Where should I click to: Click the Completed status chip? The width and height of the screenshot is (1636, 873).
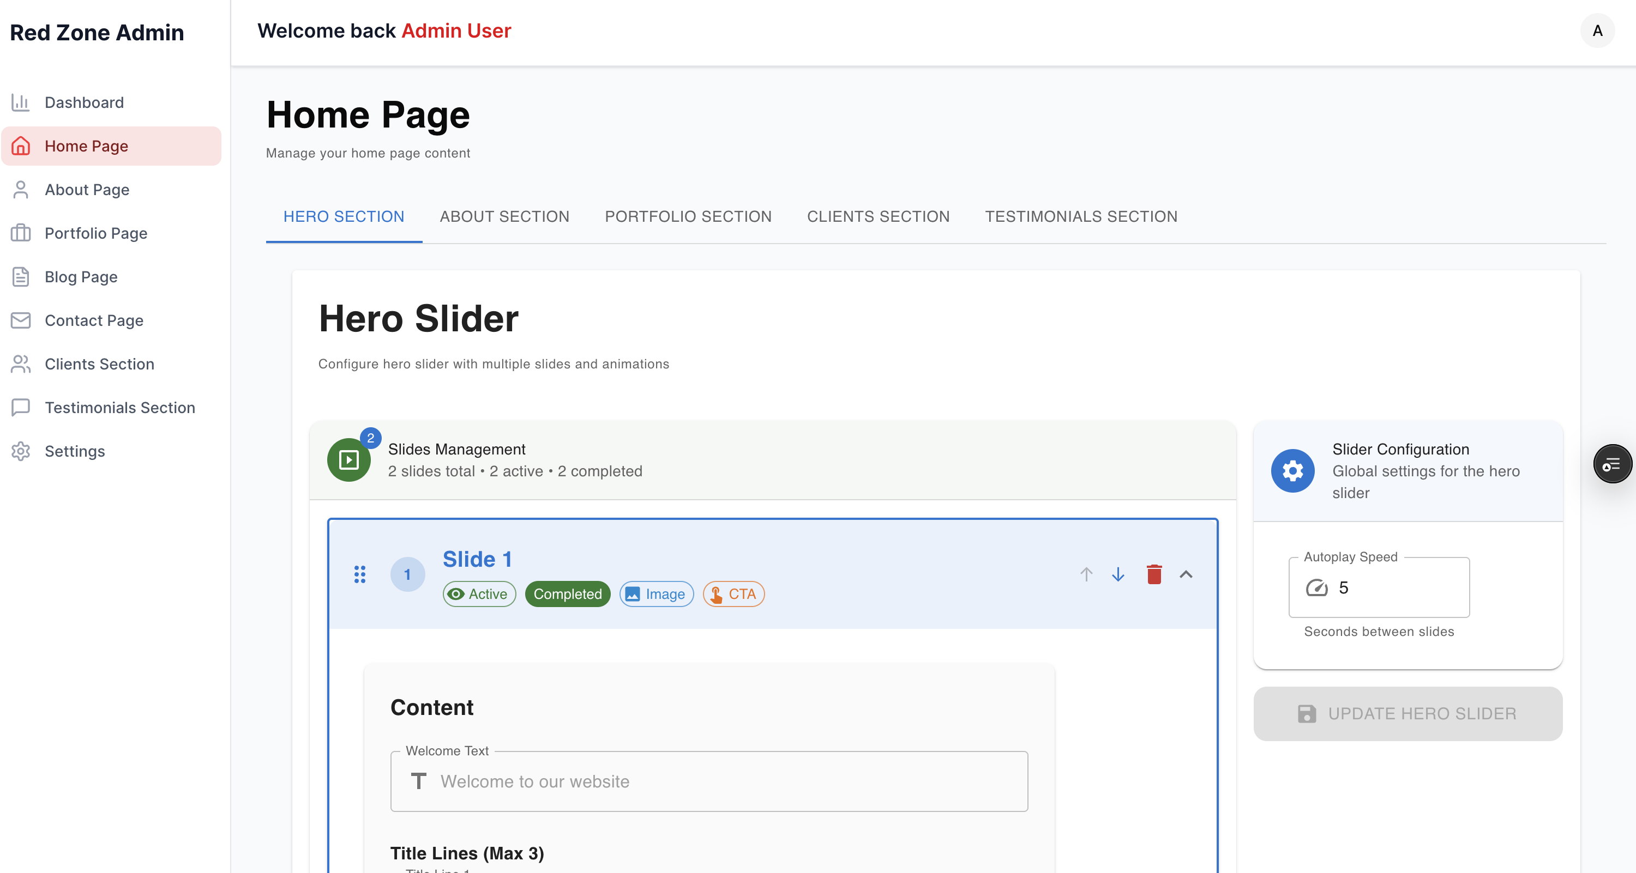pyautogui.click(x=567, y=594)
